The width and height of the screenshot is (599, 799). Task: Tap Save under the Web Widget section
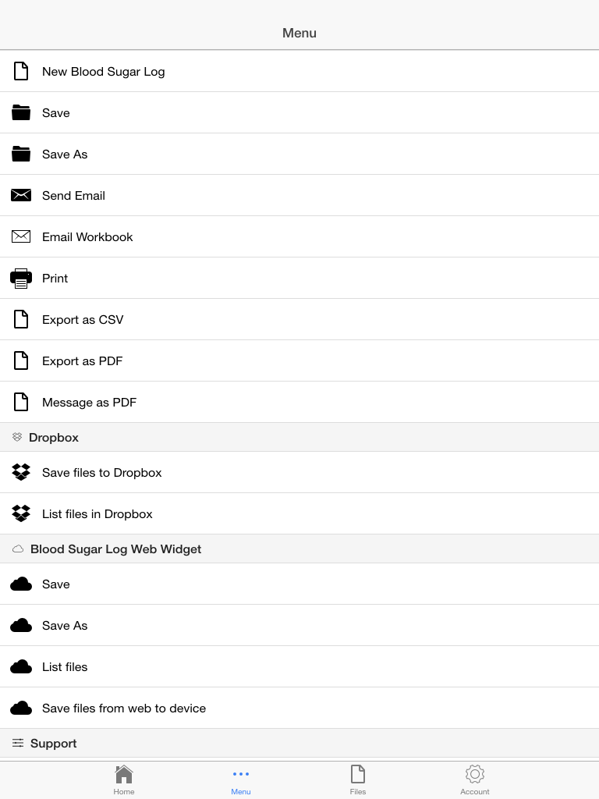point(299,584)
